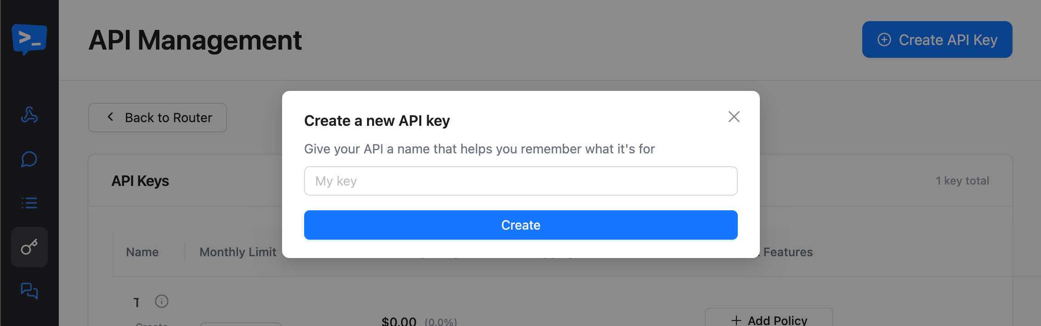Viewport: 1041px width, 326px height.
Task: Click the back chevron beside Back to Router
Action: point(110,117)
